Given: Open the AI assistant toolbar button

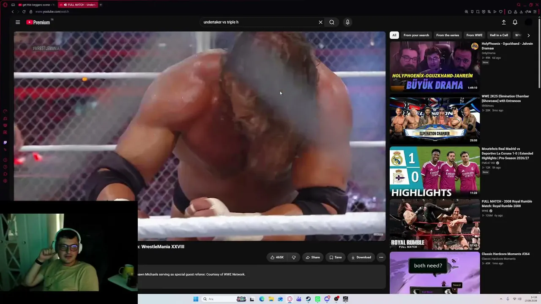Looking at the screenshot, I should 528,12.
